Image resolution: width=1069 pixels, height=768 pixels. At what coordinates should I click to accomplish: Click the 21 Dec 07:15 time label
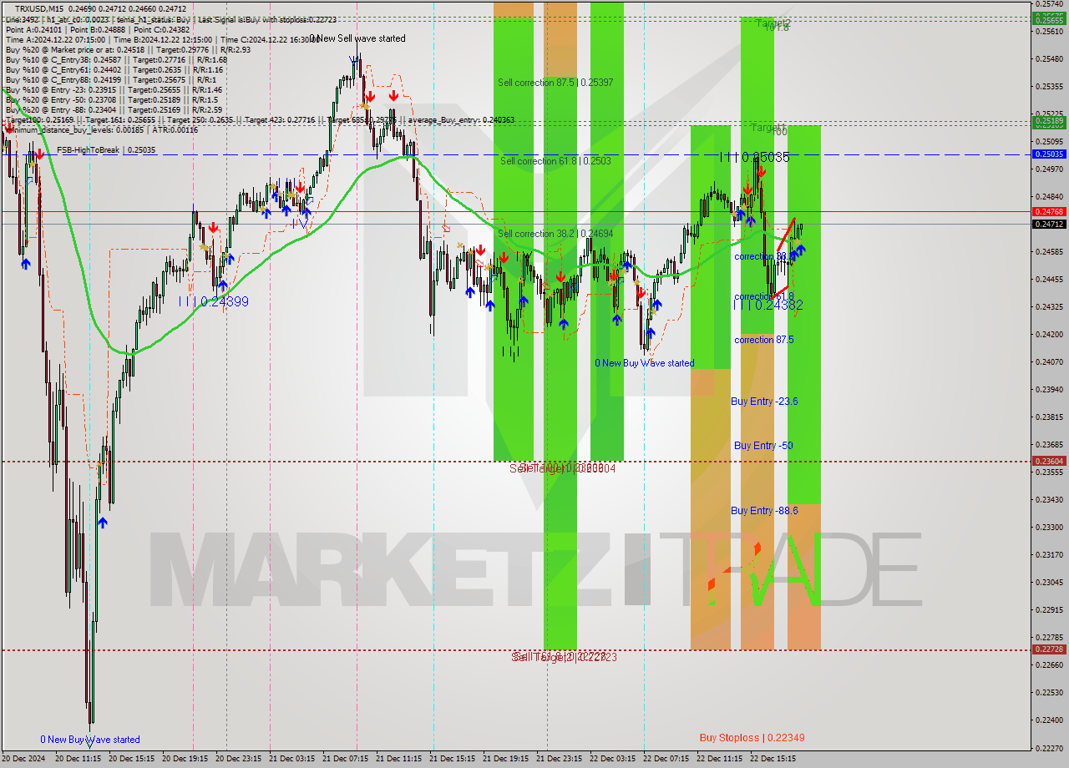click(x=345, y=759)
